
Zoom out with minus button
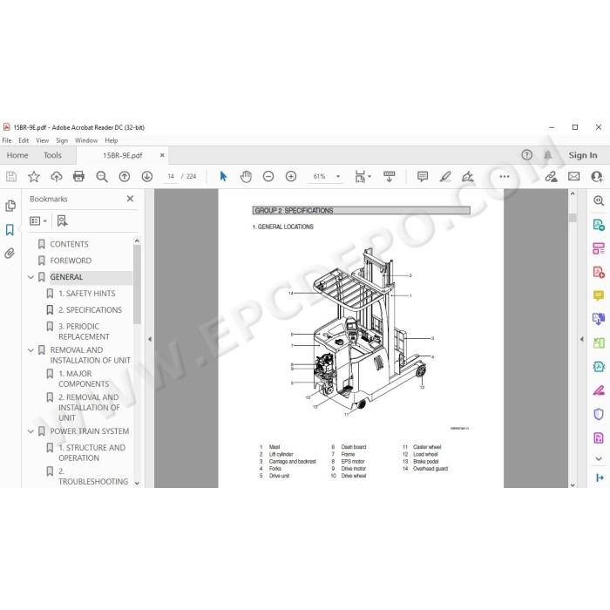[x=268, y=177]
